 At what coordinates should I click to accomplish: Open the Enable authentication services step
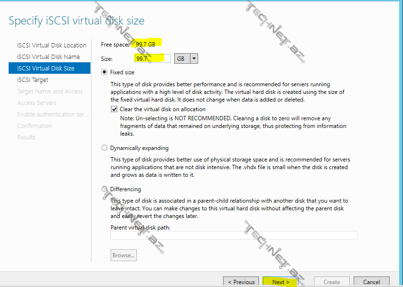pos(53,115)
